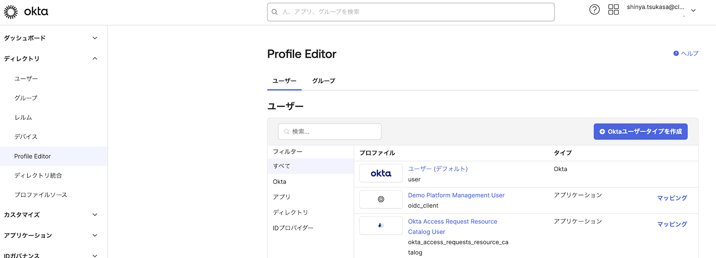
Task: Switch to the グループ tab
Action: coord(324,81)
